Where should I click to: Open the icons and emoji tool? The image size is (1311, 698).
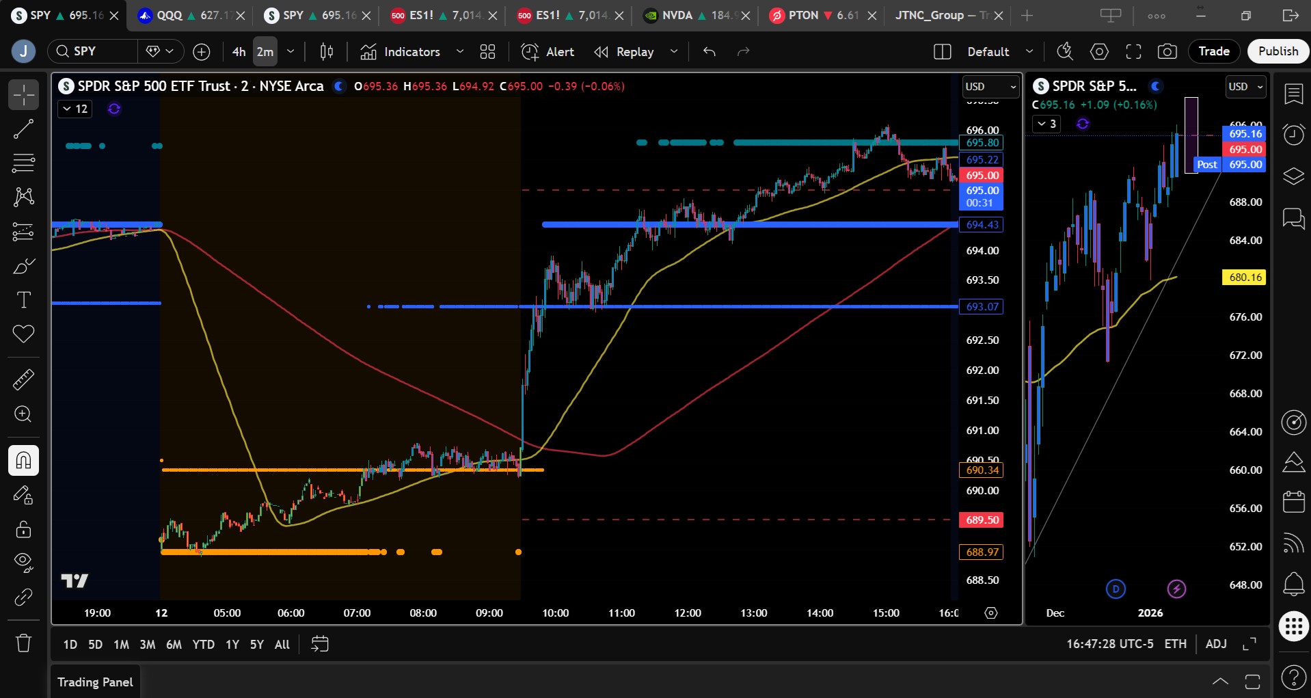coord(23,334)
